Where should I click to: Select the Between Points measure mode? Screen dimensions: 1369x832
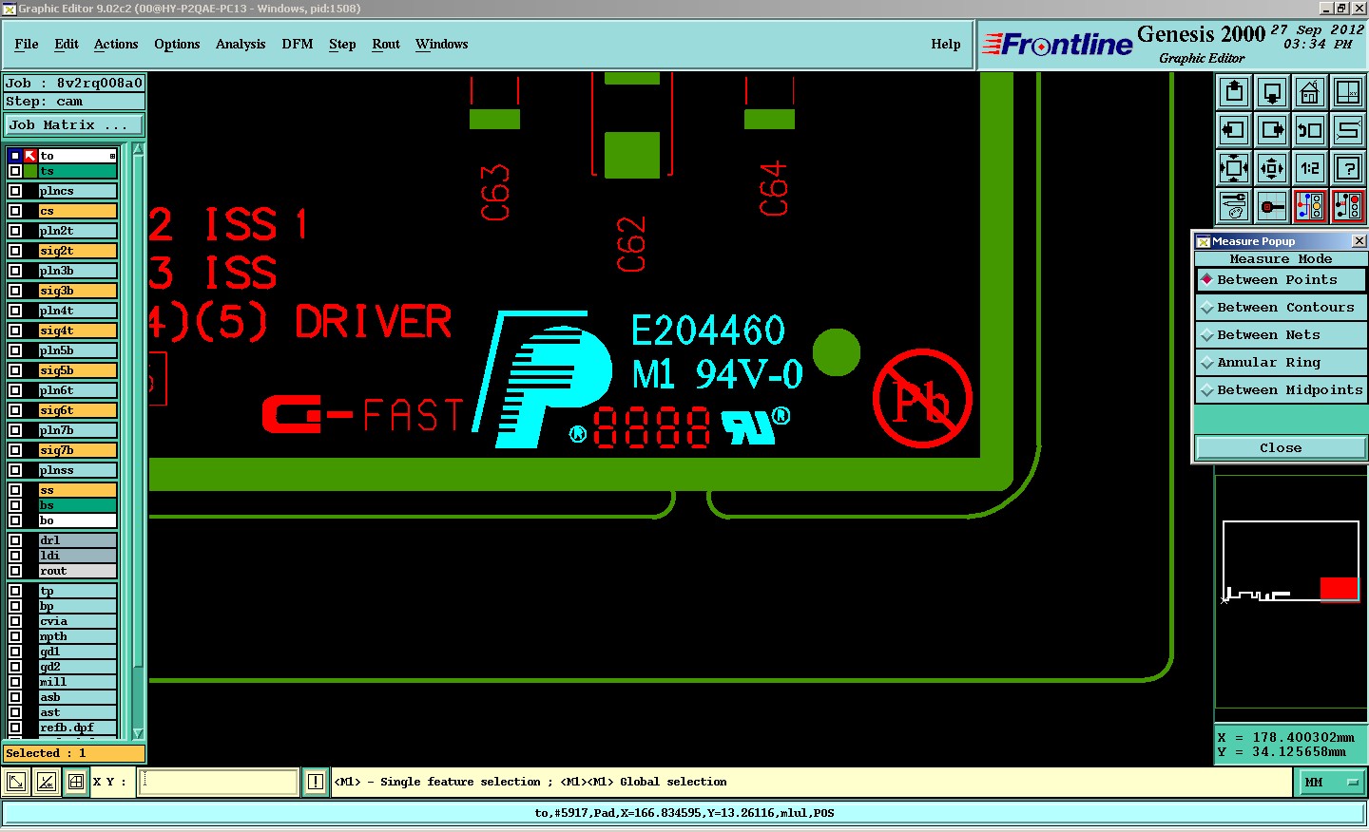click(x=1281, y=280)
